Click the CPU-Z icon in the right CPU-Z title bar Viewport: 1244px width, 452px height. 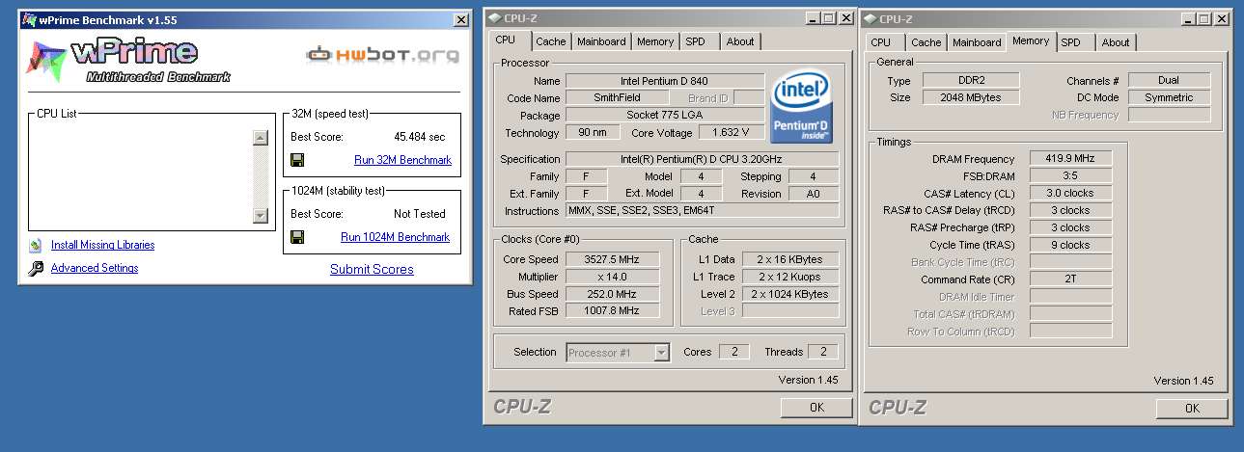(x=870, y=18)
